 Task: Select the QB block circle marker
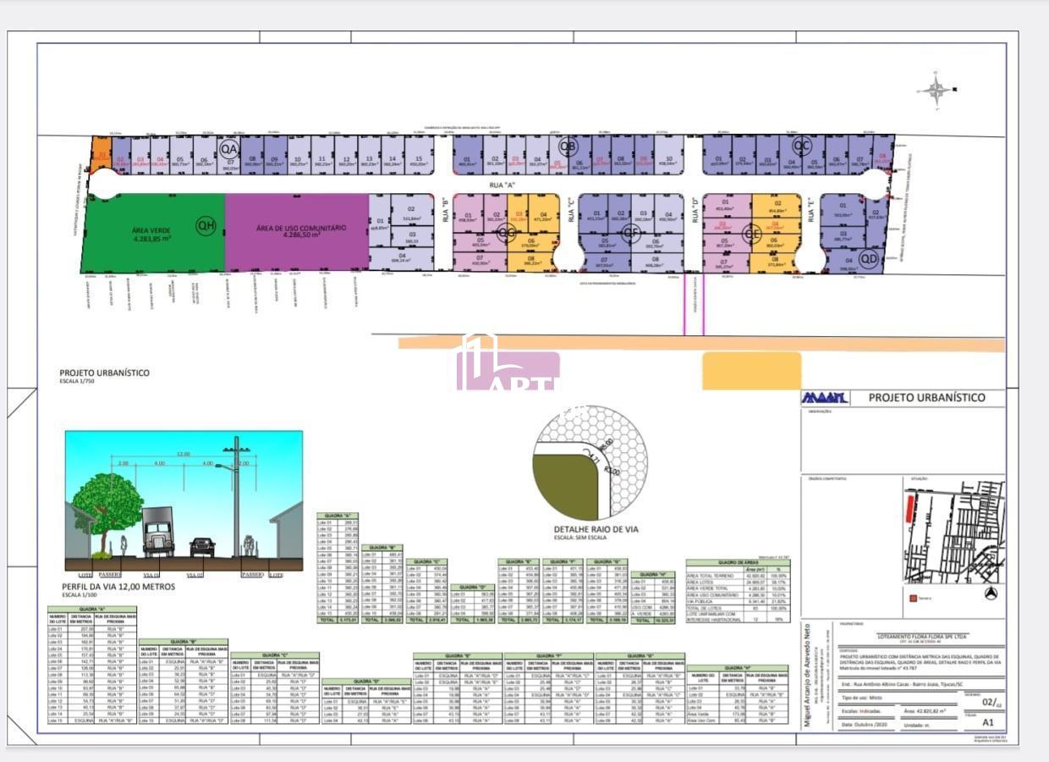(x=568, y=146)
